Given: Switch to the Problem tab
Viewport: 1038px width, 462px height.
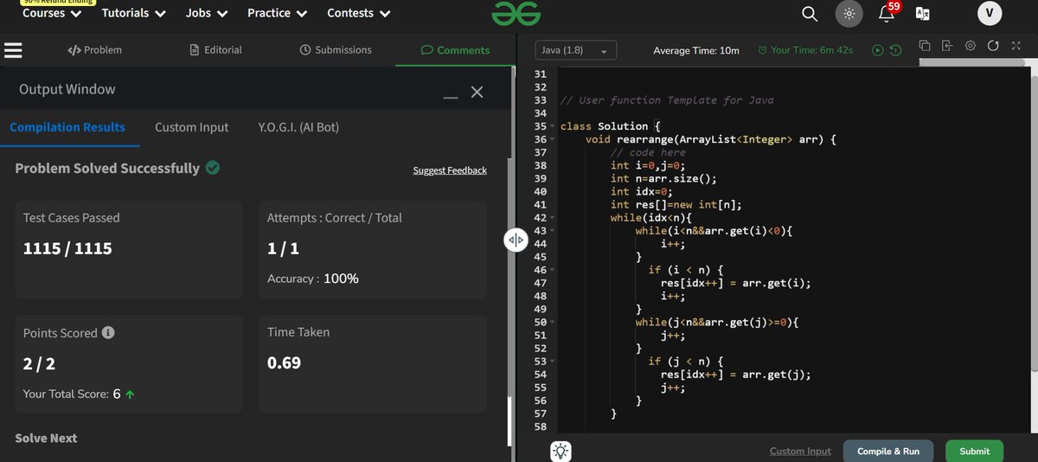Looking at the screenshot, I should coord(94,50).
